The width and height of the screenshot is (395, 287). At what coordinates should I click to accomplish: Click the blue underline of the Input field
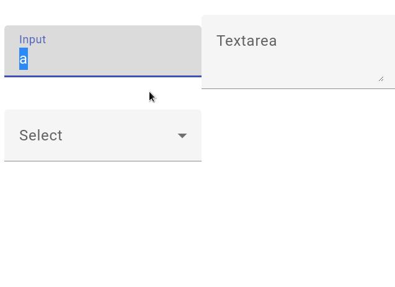(103, 76)
